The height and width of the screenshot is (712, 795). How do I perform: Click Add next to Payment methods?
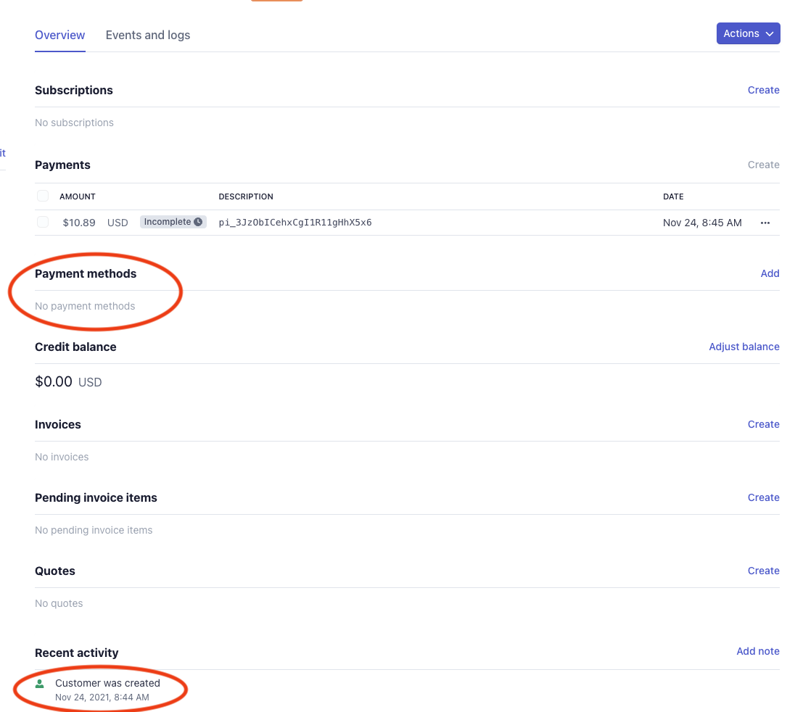(770, 273)
